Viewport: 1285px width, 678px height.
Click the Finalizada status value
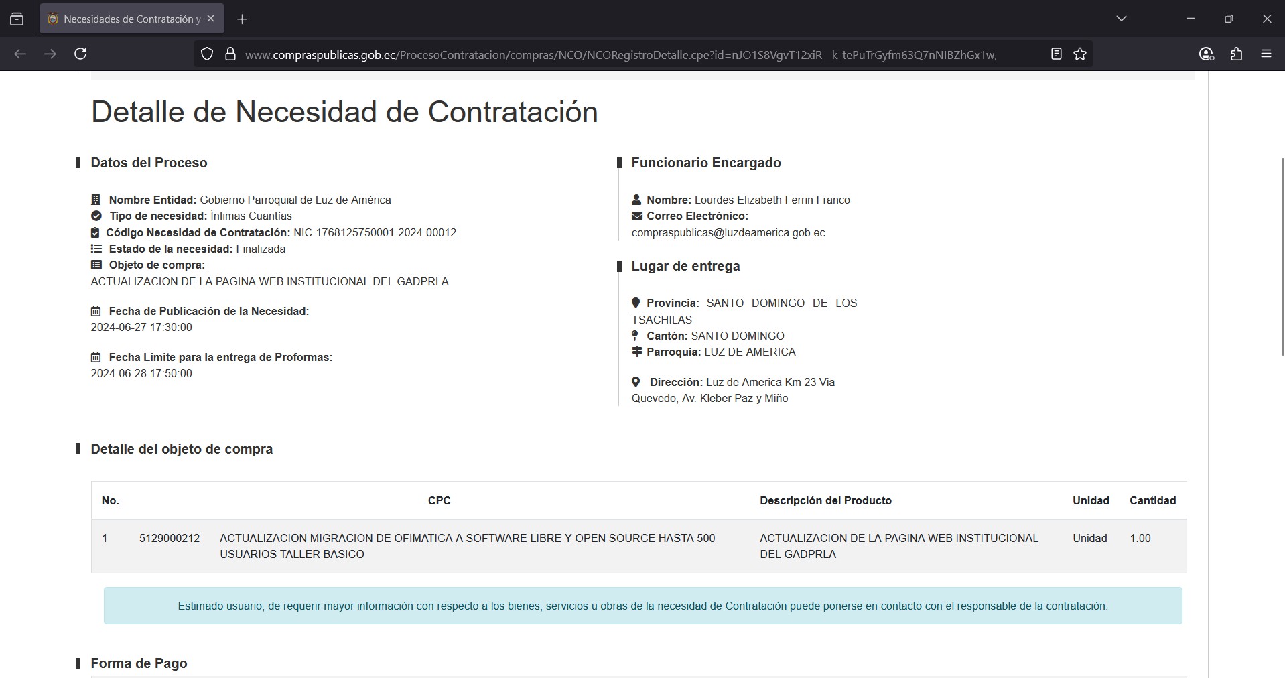261,249
